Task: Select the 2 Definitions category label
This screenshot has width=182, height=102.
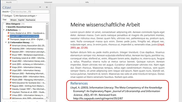Action: [12, 30]
